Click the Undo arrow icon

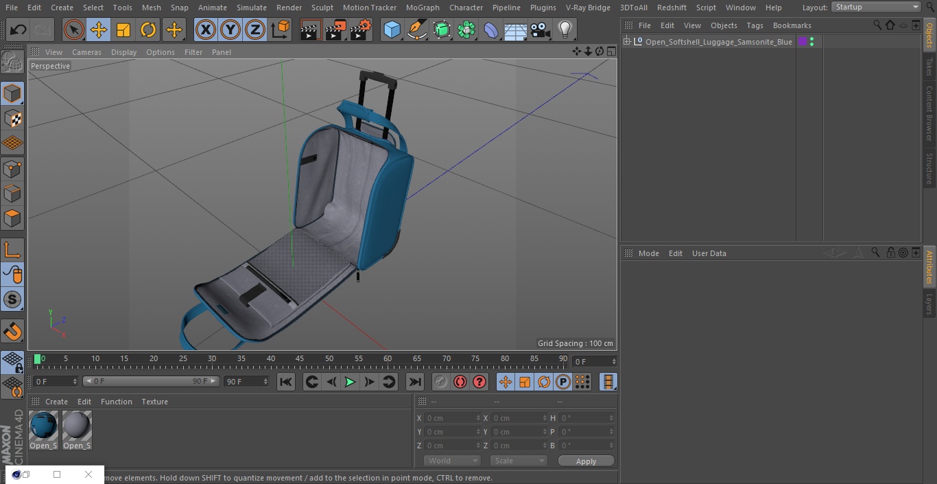tap(18, 30)
